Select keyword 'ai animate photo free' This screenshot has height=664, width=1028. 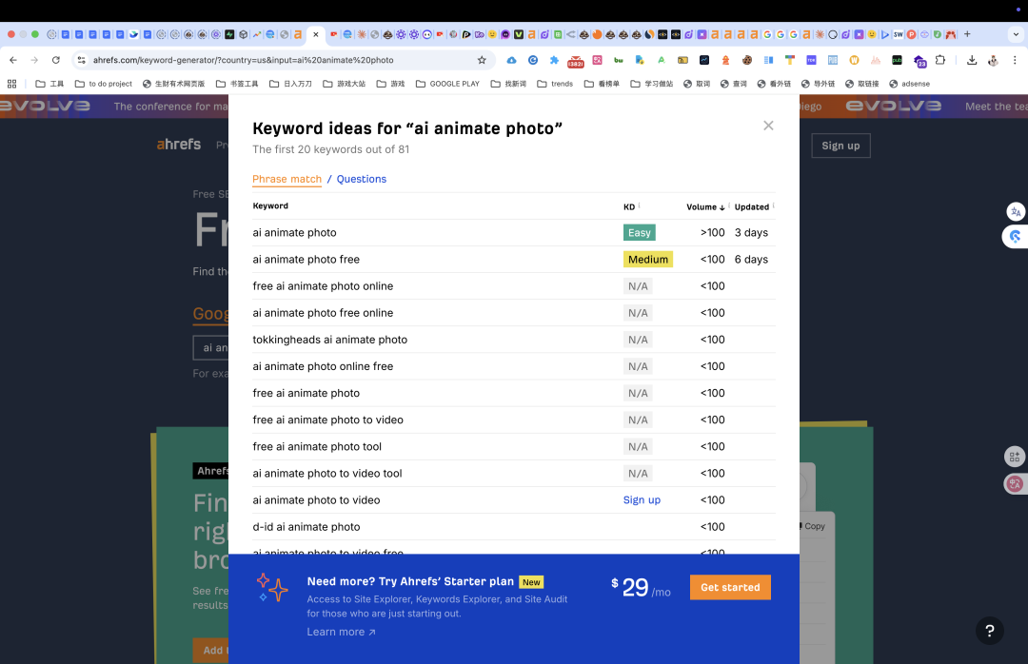coord(306,260)
